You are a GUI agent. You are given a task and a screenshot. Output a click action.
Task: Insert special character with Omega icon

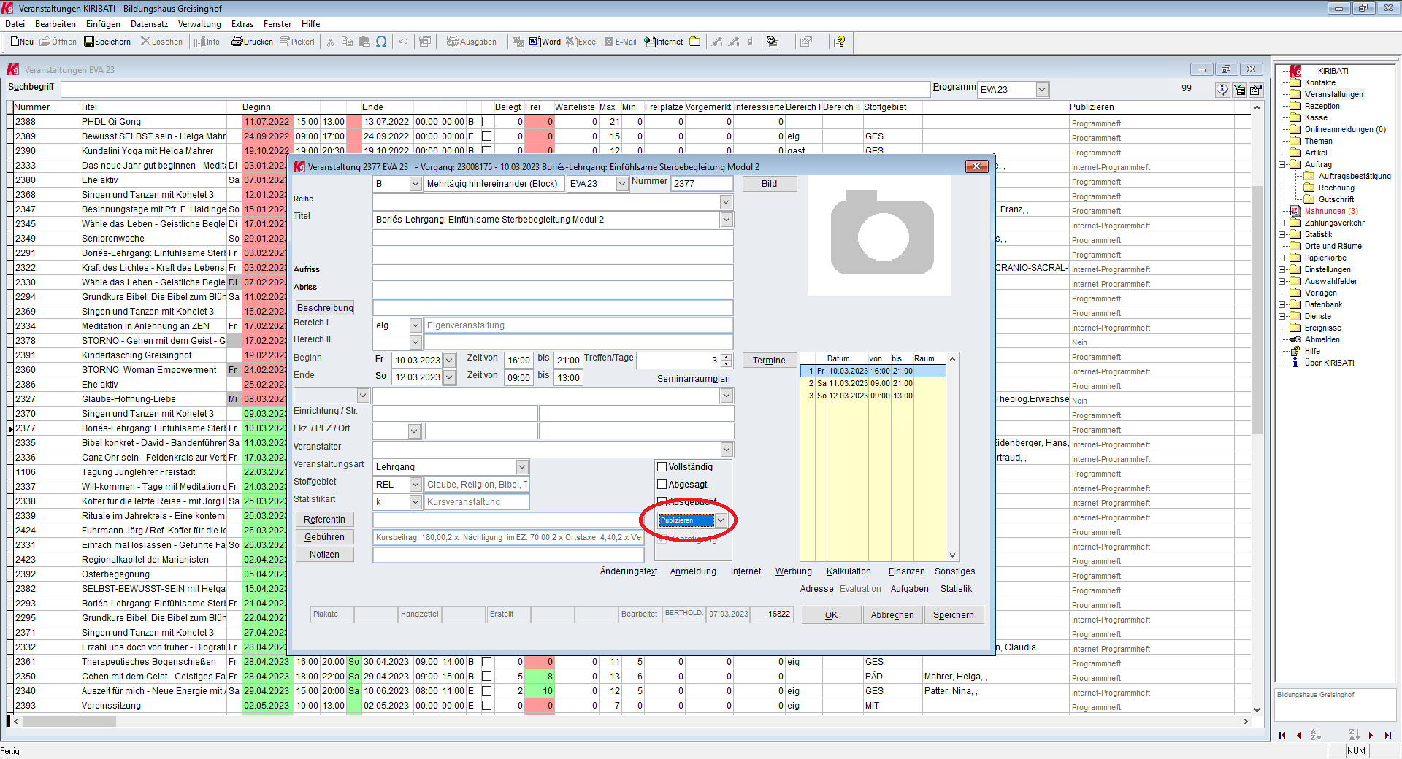click(x=381, y=42)
